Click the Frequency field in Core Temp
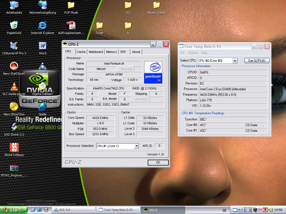 (233, 95)
